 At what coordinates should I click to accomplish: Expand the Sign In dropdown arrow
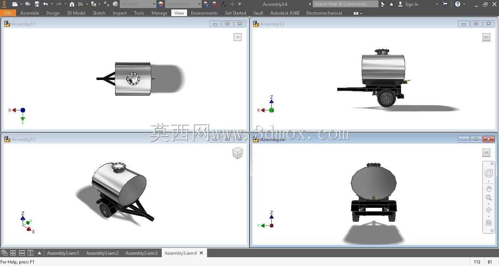(437, 4)
